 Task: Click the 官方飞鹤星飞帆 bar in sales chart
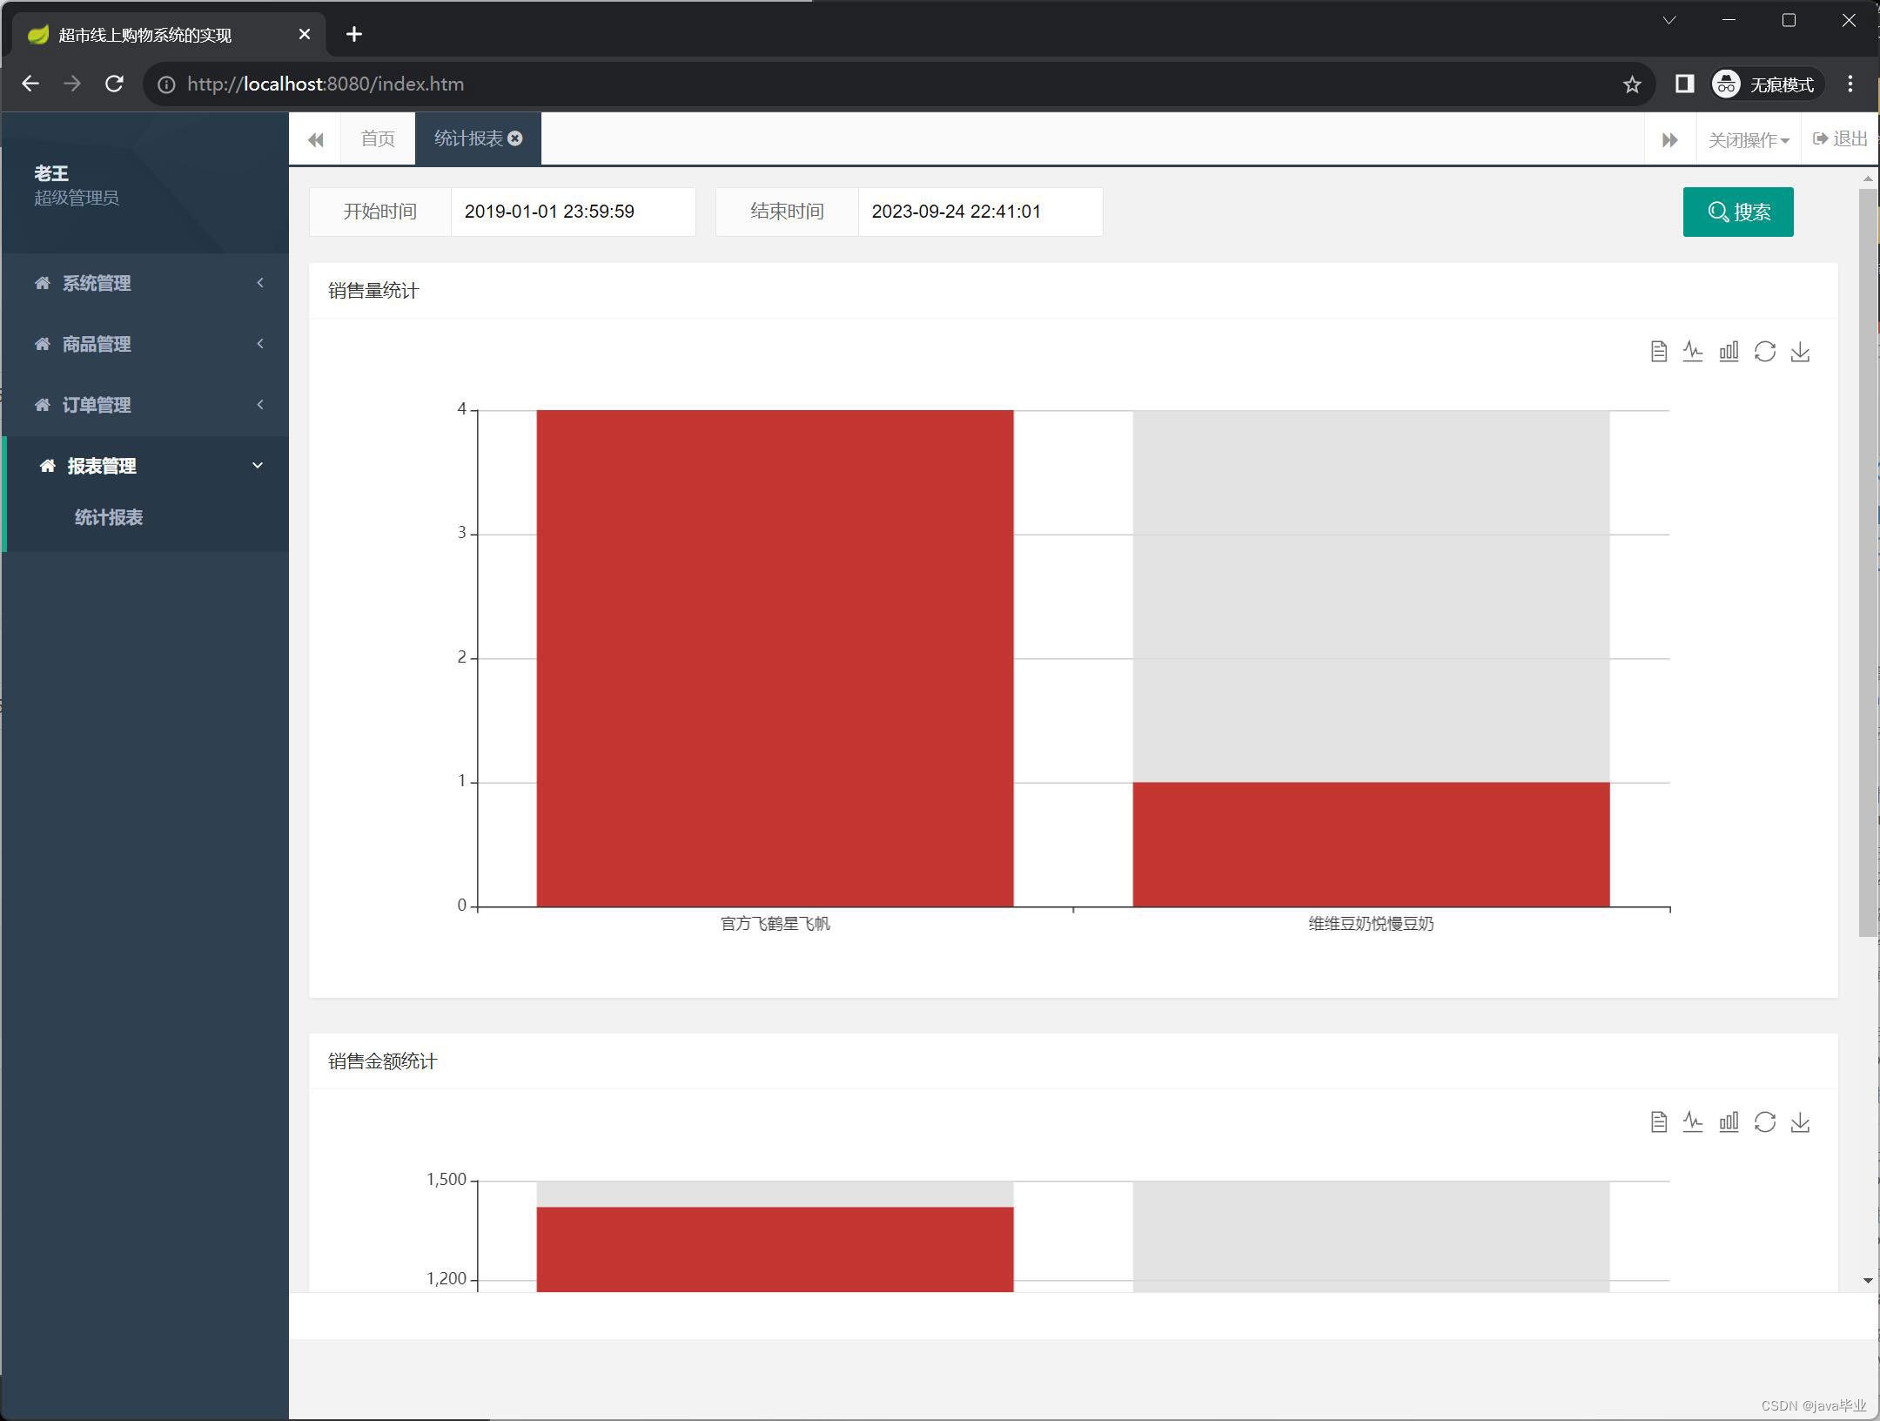coord(775,658)
